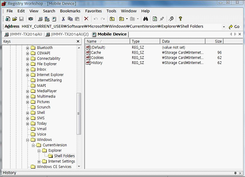The width and height of the screenshot is (245, 177).
Task: Expand the Today key
Action: point(28,123)
